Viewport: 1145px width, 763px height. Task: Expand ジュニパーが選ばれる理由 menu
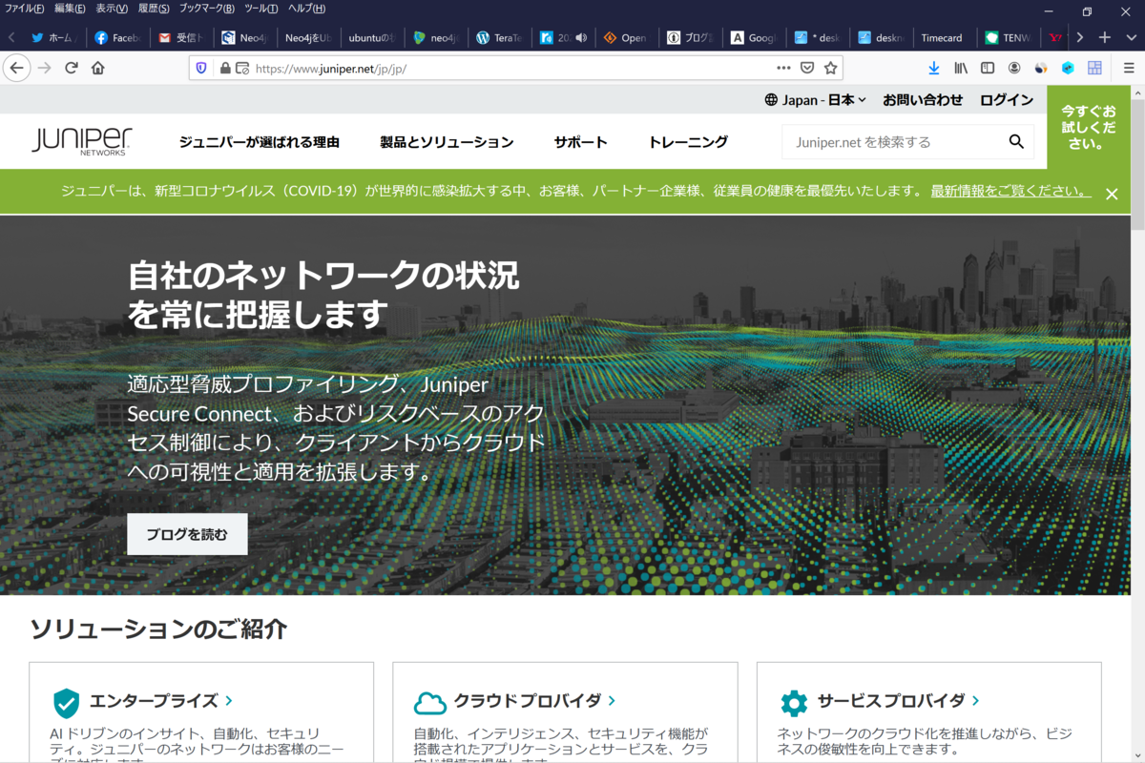tap(260, 142)
